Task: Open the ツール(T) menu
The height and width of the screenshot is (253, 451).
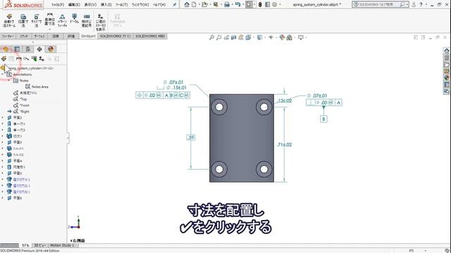Action: tap(122, 5)
